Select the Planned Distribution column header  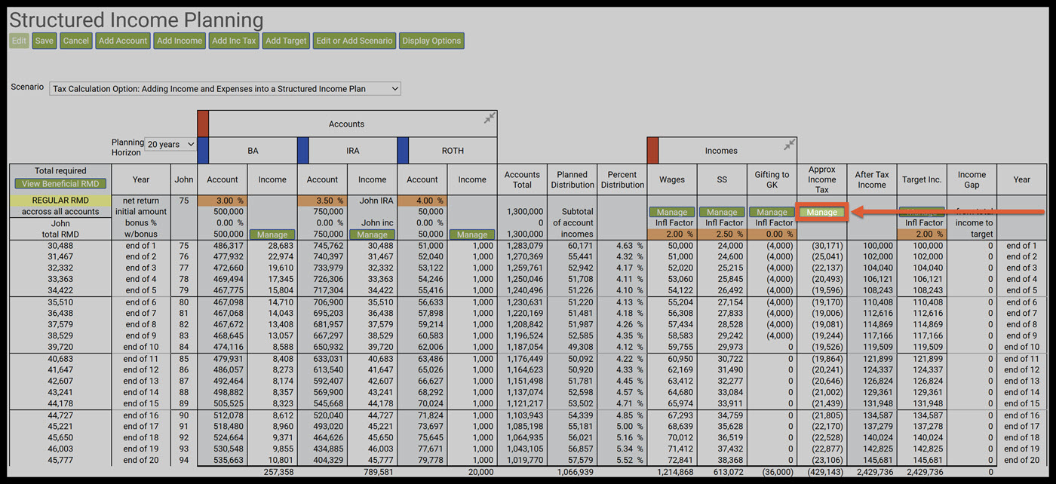coord(572,179)
